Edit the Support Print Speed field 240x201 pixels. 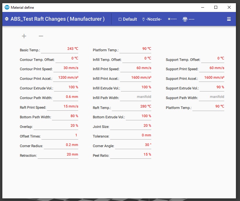[212, 68]
